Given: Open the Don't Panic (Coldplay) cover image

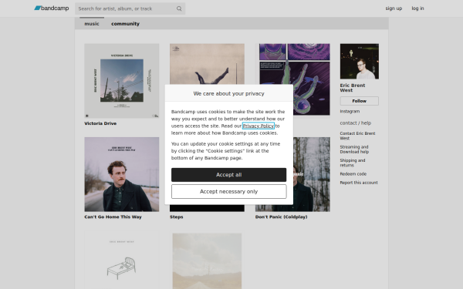Looking at the screenshot, I should point(312,174).
